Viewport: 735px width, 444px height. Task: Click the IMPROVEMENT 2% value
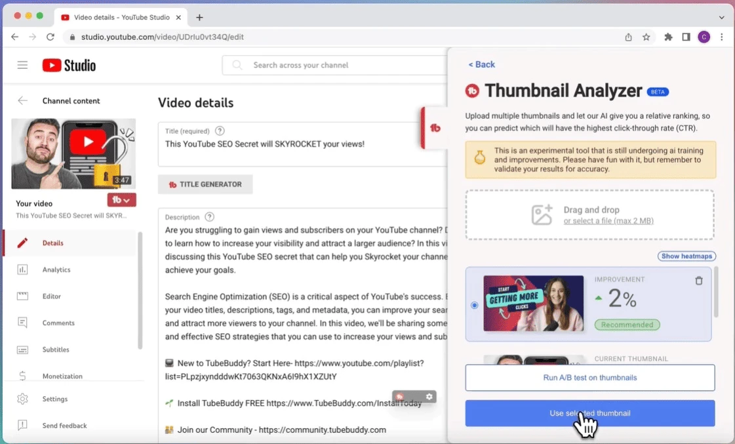coord(622,298)
